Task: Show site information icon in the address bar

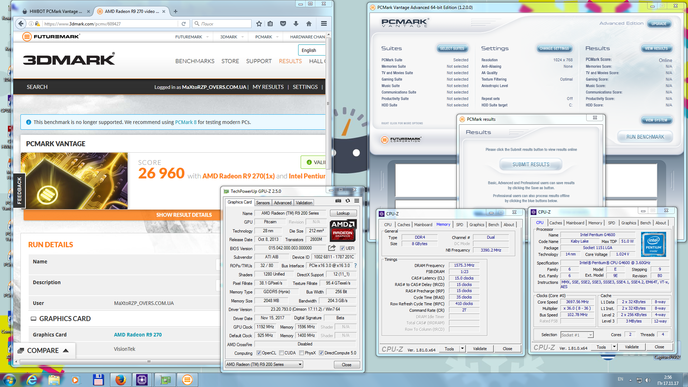Action: click(31, 24)
